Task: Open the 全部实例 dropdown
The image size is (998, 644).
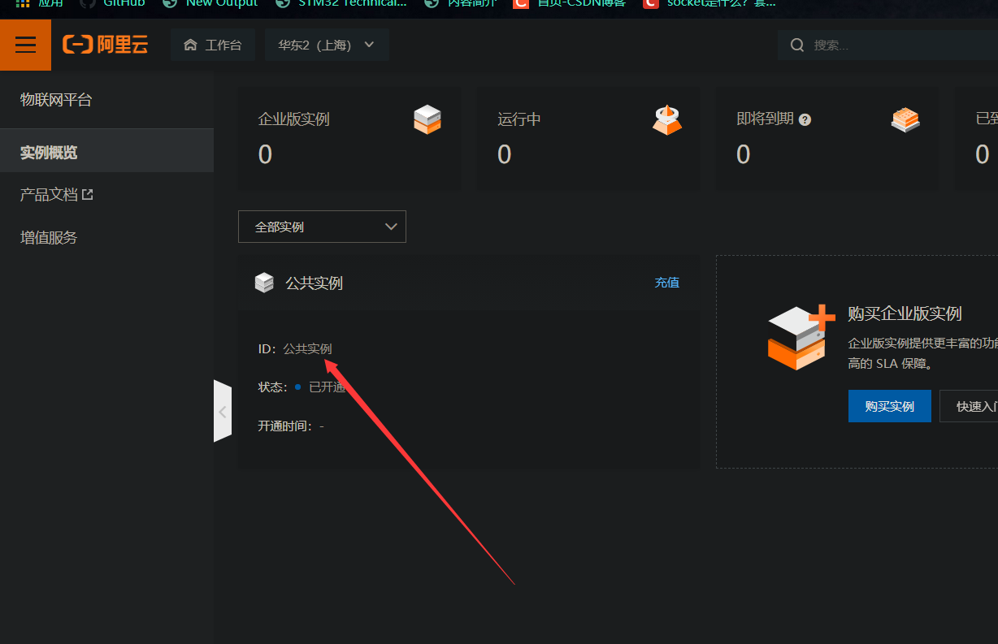Action: click(x=322, y=227)
